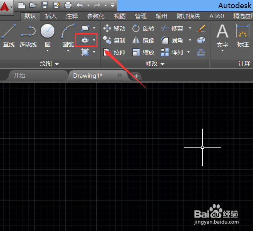The width and height of the screenshot is (253, 231).
Task: Open the 管理 ribbon tab
Action: click(141, 16)
